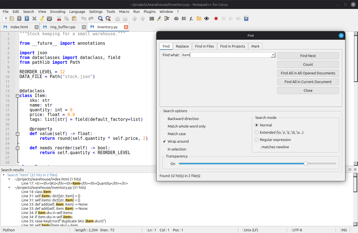Toggle word wrap toolbar icon
The height and width of the screenshot is (233, 358).
coord(152,19)
